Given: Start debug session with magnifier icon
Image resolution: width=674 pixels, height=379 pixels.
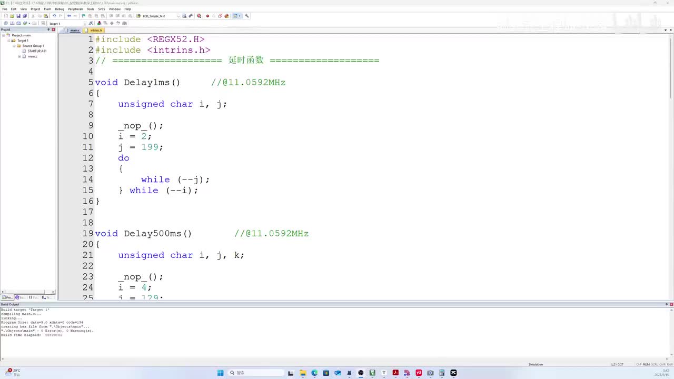Looking at the screenshot, I should (x=199, y=16).
